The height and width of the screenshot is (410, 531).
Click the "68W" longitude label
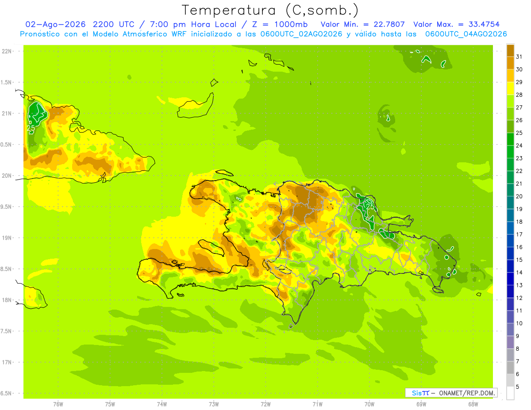coord(473,404)
